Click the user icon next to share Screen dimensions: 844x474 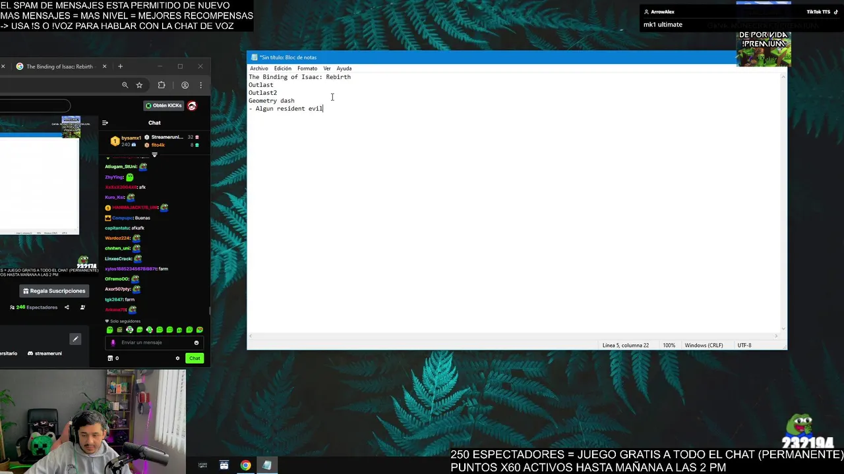point(82,307)
